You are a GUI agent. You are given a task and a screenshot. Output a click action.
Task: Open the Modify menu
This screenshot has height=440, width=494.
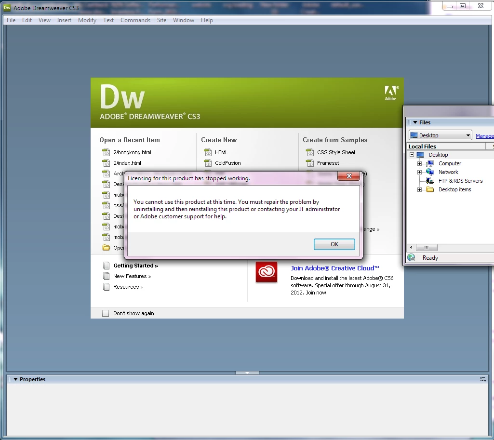87,20
